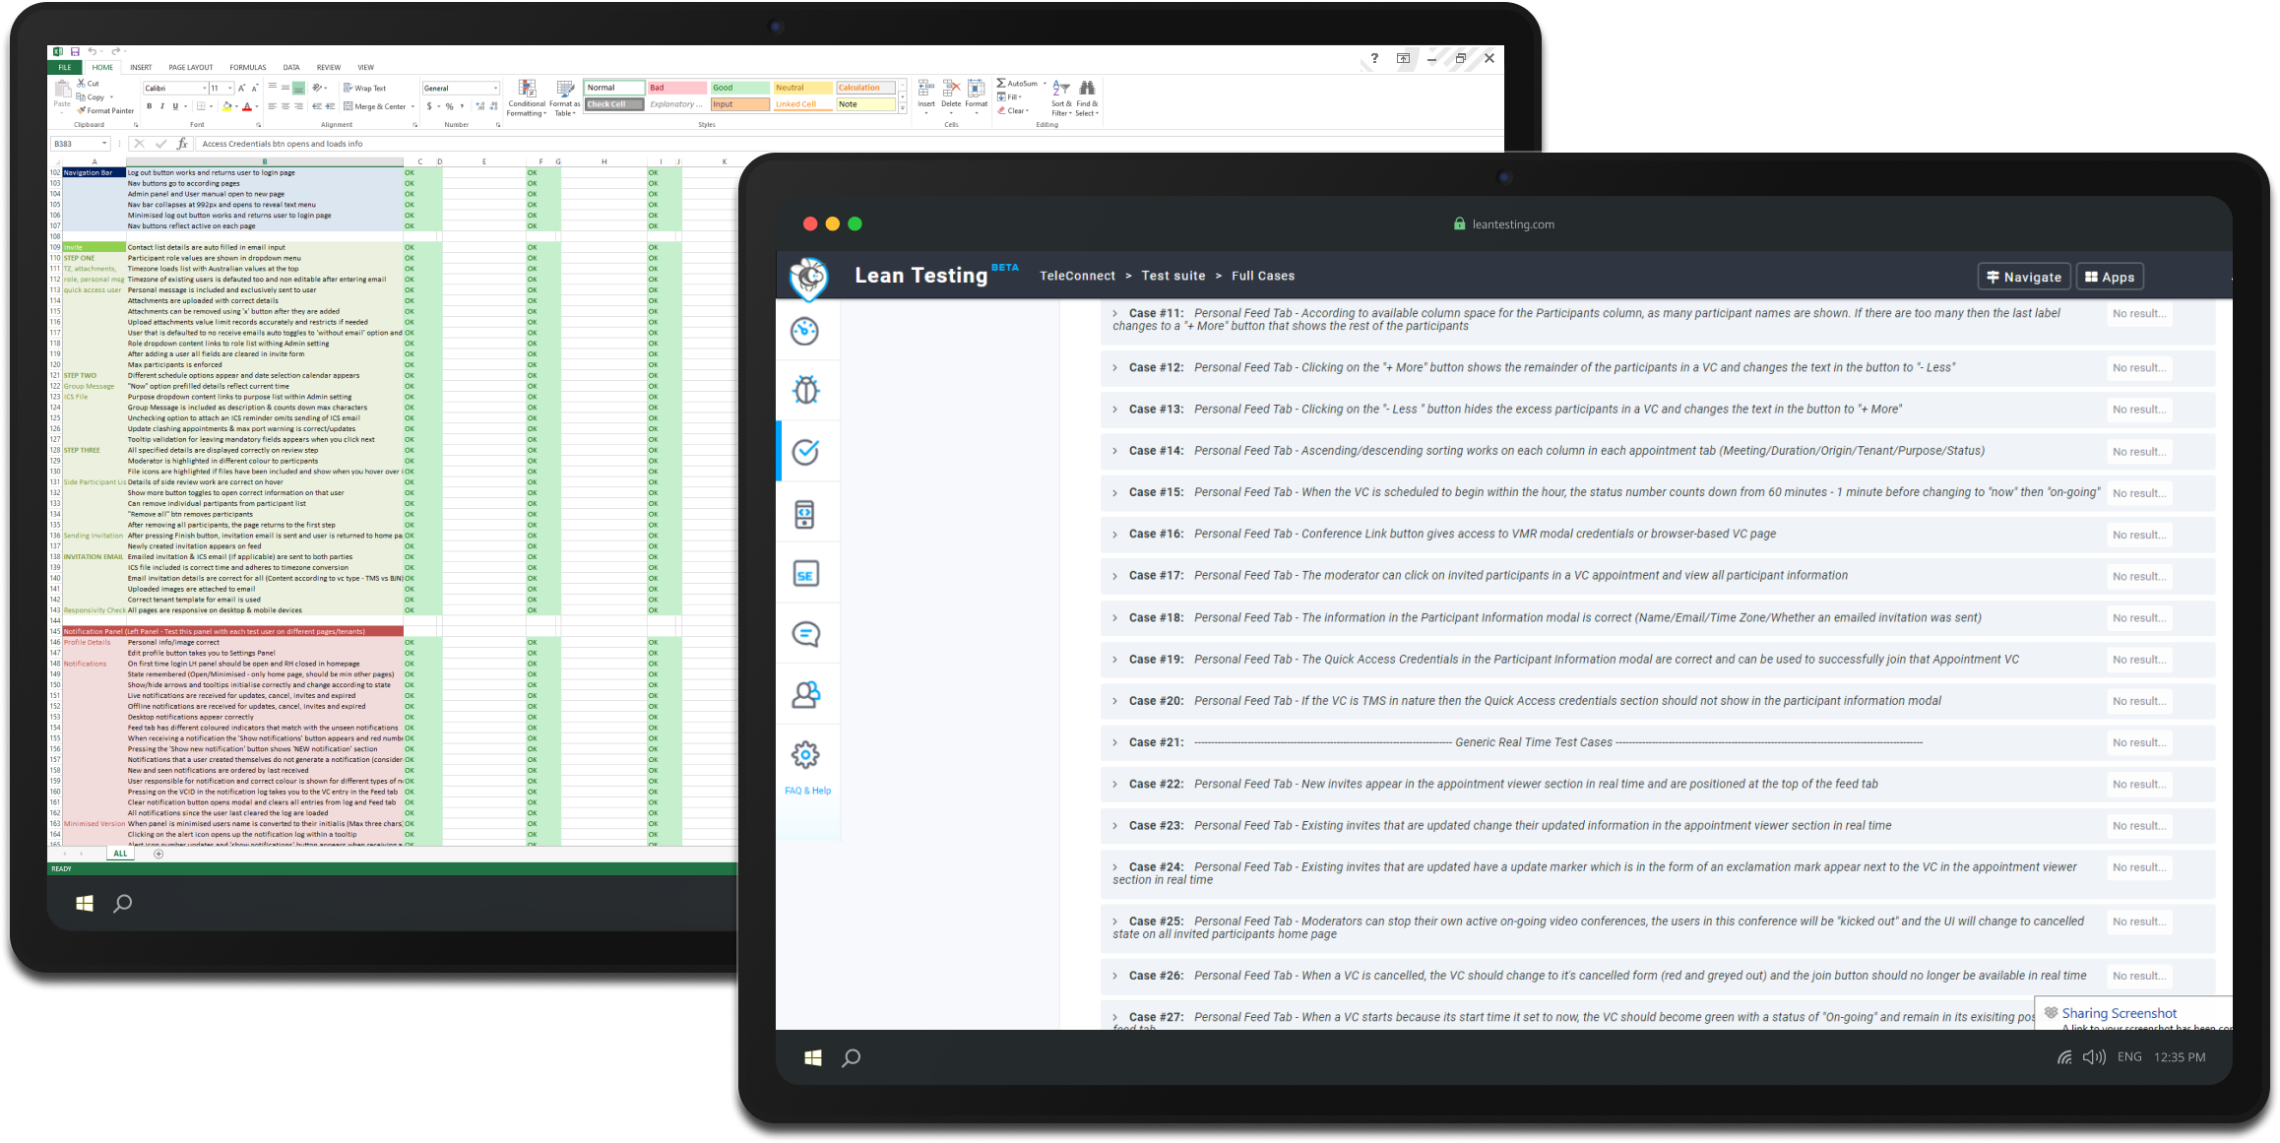Viewport: 2280px width, 1143px height.
Task: Click the Conditional Formatting icon
Action: point(527,91)
